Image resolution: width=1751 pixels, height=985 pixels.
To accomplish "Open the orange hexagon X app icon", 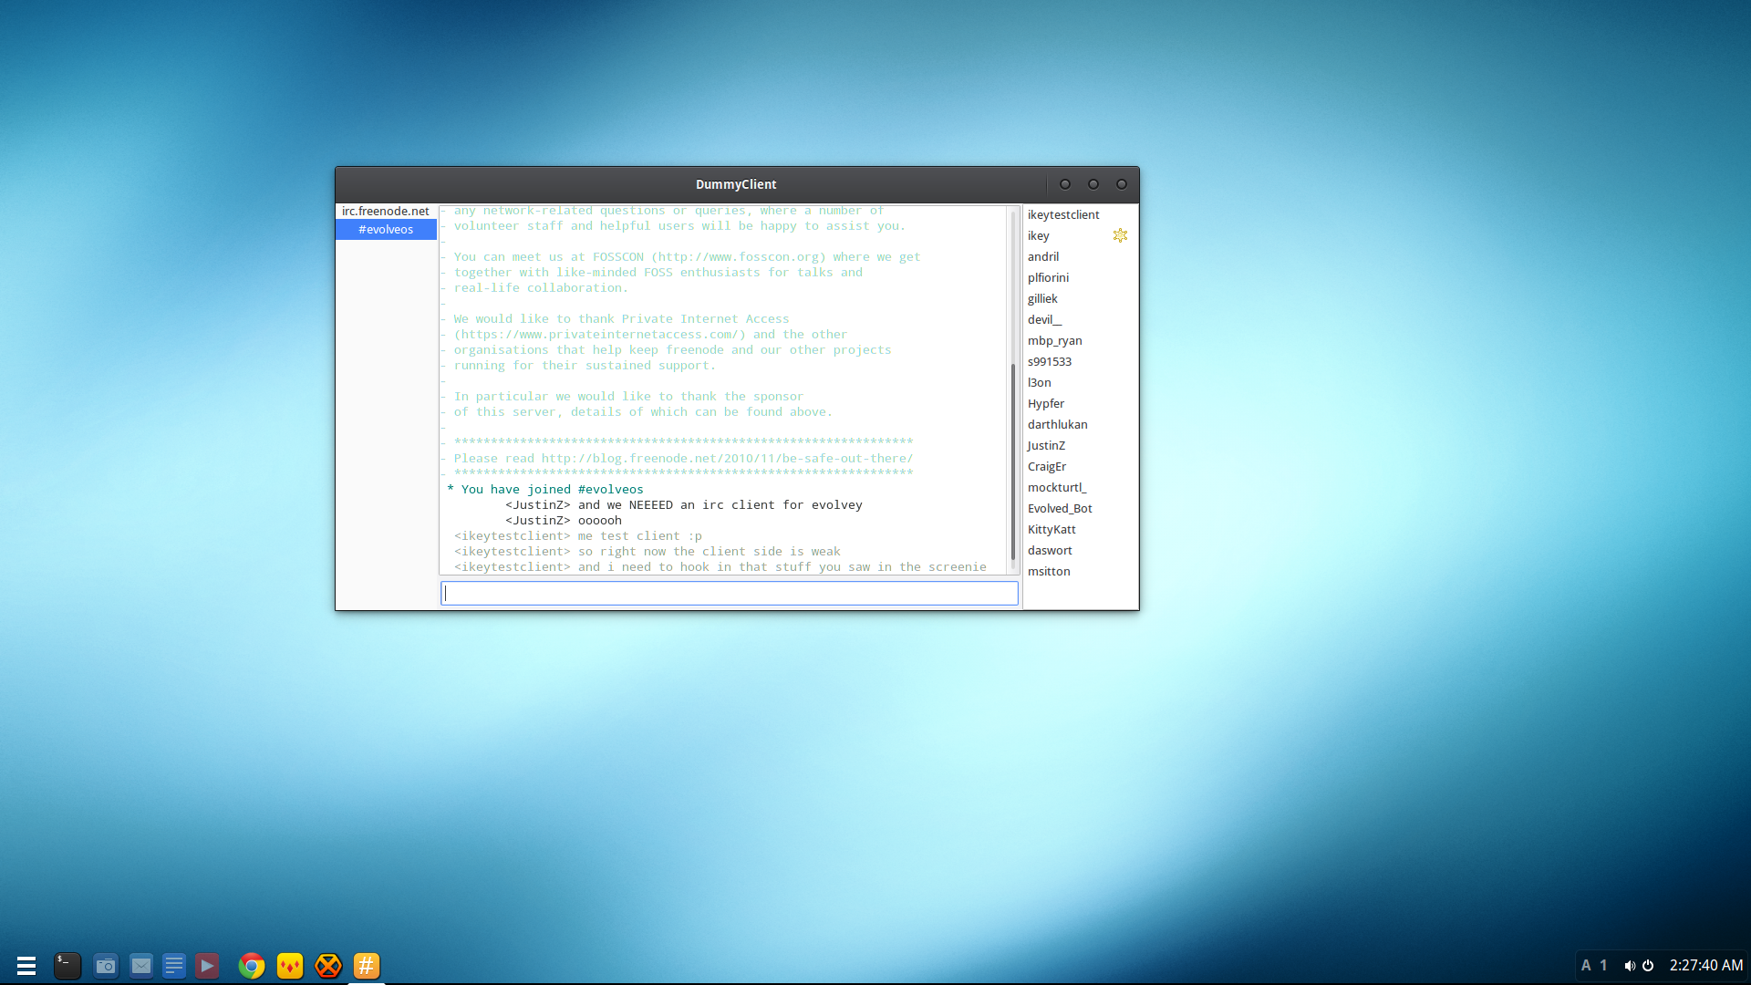I will [328, 965].
